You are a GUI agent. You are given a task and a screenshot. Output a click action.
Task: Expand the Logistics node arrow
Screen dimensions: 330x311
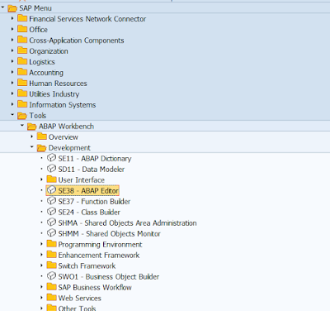click(12, 61)
